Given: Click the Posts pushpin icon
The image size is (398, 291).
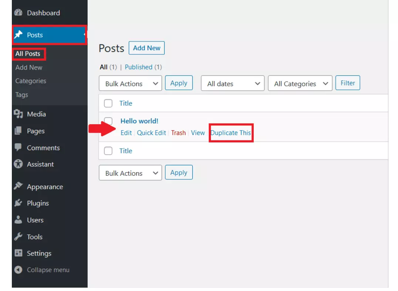Looking at the screenshot, I should click(18, 34).
